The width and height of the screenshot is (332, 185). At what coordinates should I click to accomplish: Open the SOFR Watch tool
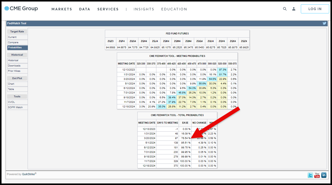click(17, 107)
